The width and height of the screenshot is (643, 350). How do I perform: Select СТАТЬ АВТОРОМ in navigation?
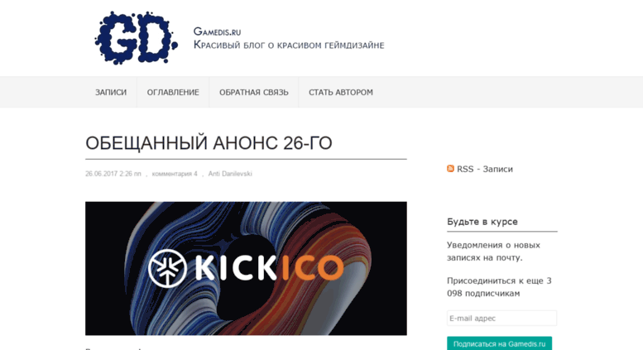coord(341,92)
